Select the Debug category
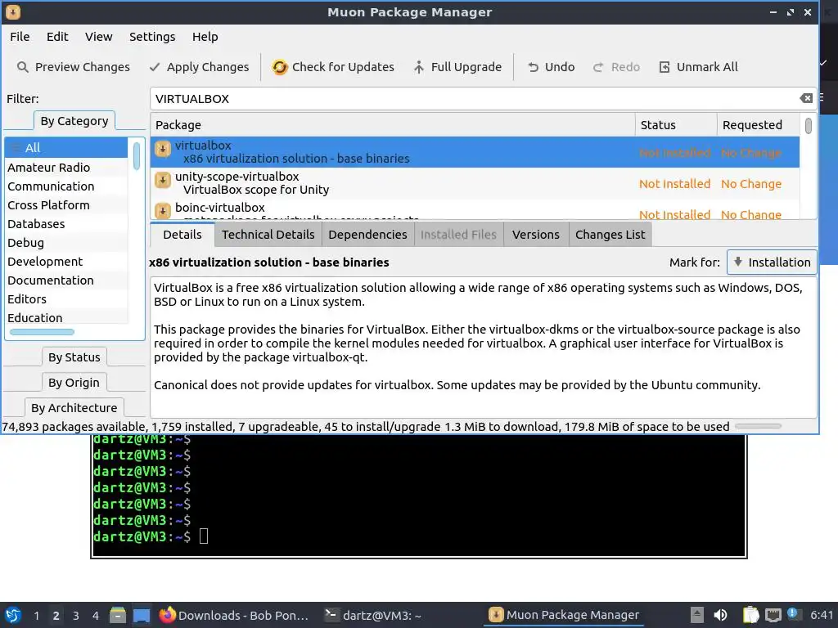Viewport: 838px width, 628px height. pyautogui.click(x=66, y=243)
